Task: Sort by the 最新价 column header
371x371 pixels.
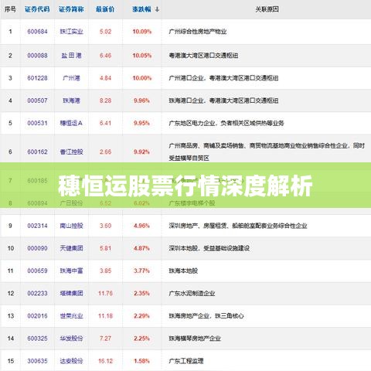Action: click(x=105, y=9)
